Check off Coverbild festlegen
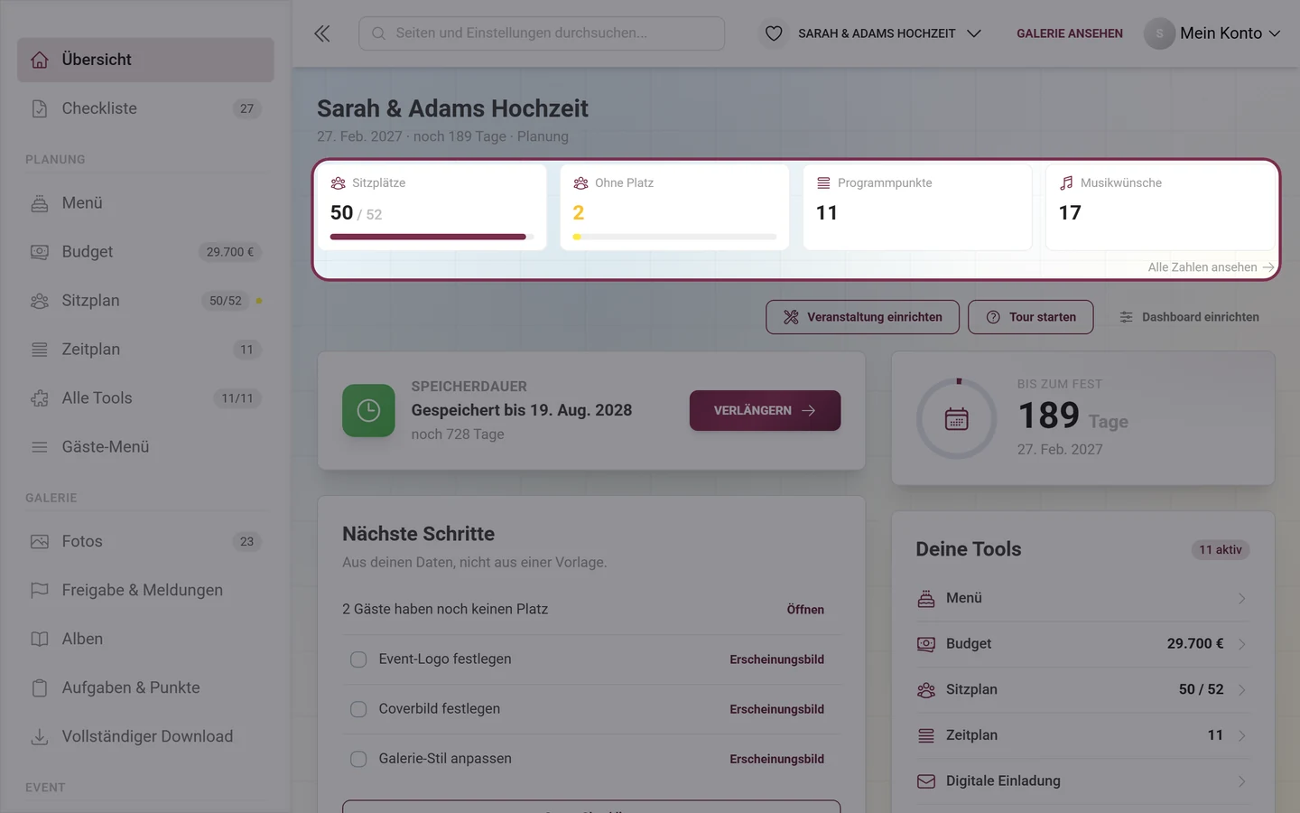The height and width of the screenshot is (813, 1300). (358, 709)
